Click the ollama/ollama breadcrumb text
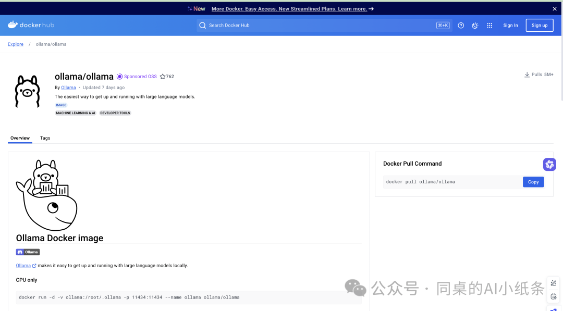Screen dimensions: 563x311 51,44
